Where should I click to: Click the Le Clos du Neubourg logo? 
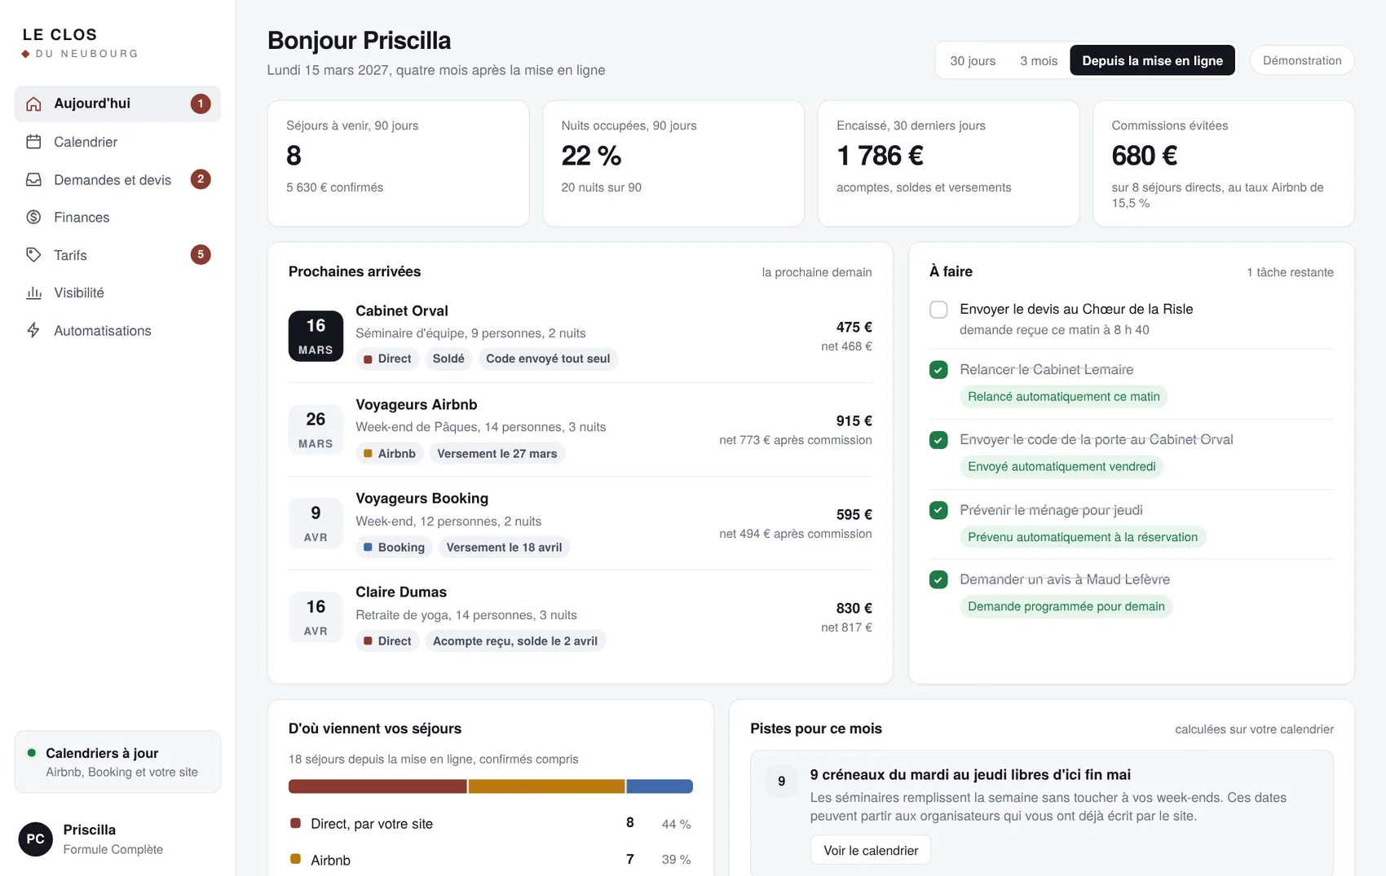point(80,43)
